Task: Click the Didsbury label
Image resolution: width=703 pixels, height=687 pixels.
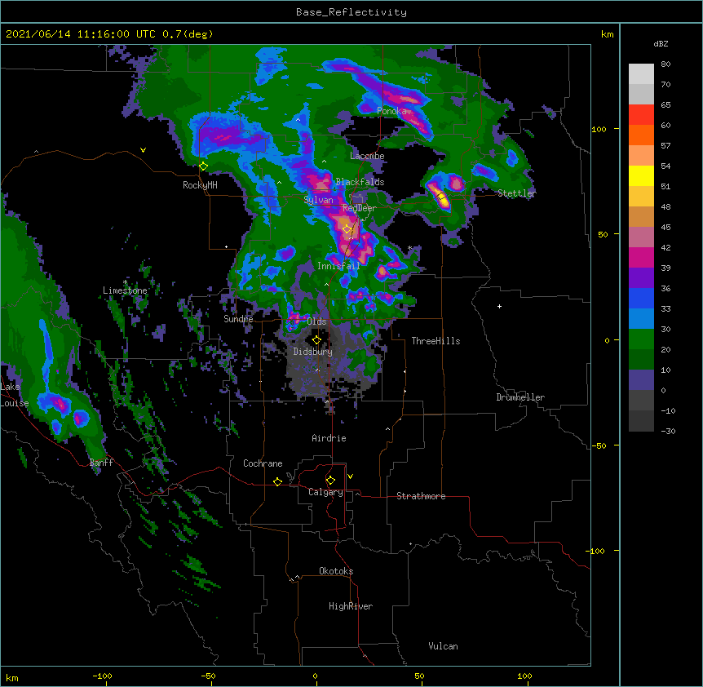Action: pyautogui.click(x=313, y=352)
